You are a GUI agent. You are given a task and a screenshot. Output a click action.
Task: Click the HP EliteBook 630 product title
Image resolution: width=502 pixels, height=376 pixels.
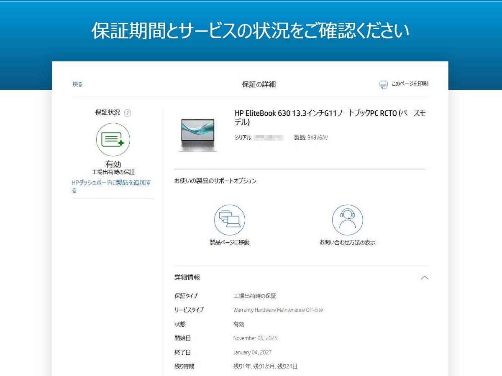click(x=330, y=118)
